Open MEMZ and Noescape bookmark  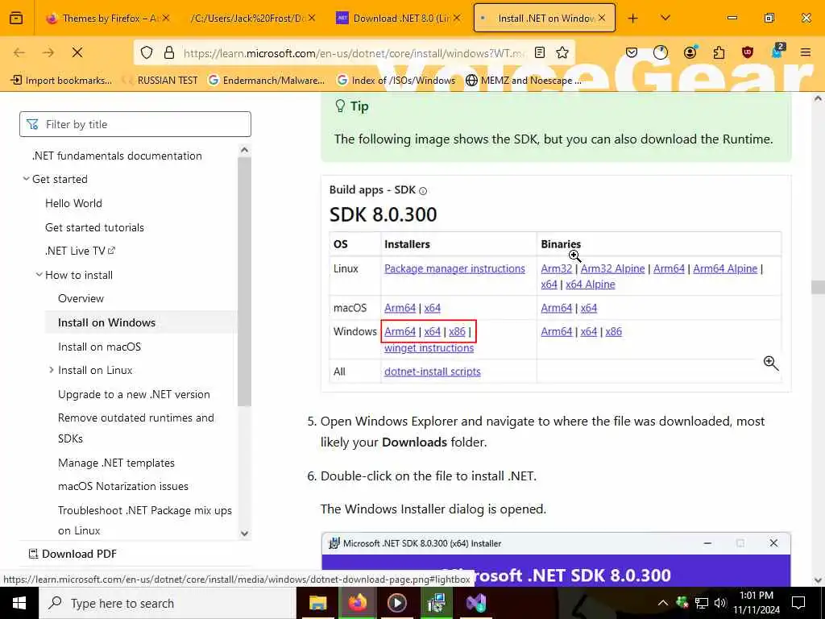[x=524, y=81]
